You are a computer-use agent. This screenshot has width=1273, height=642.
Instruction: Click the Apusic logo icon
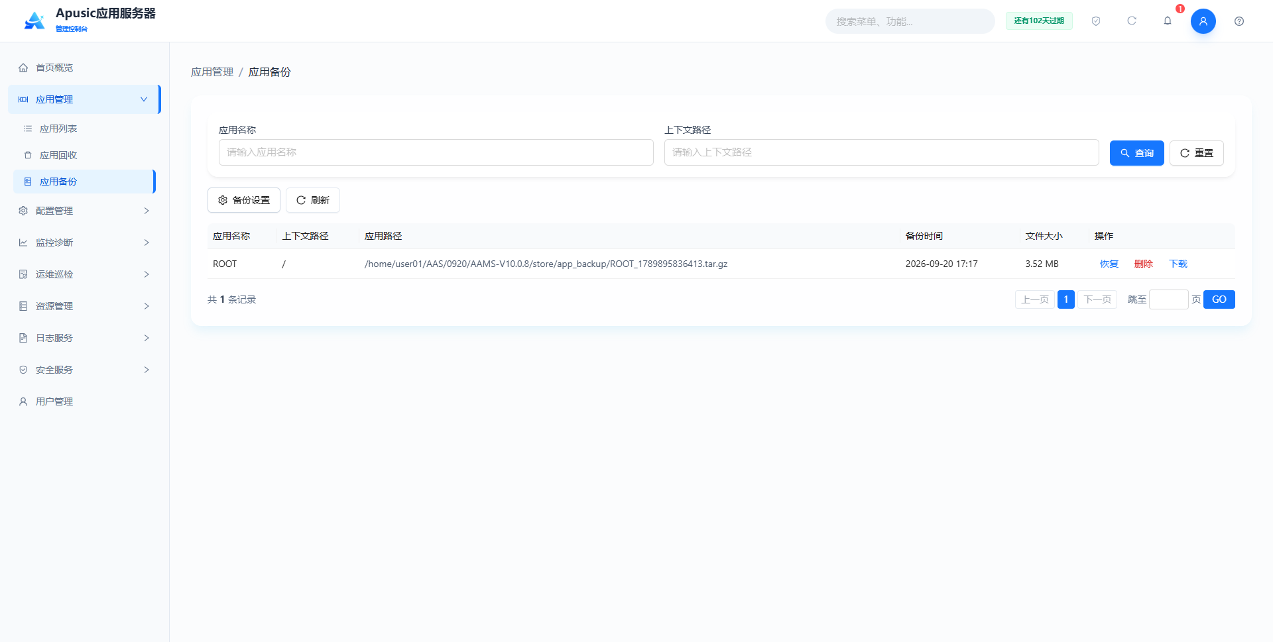pyautogui.click(x=34, y=21)
